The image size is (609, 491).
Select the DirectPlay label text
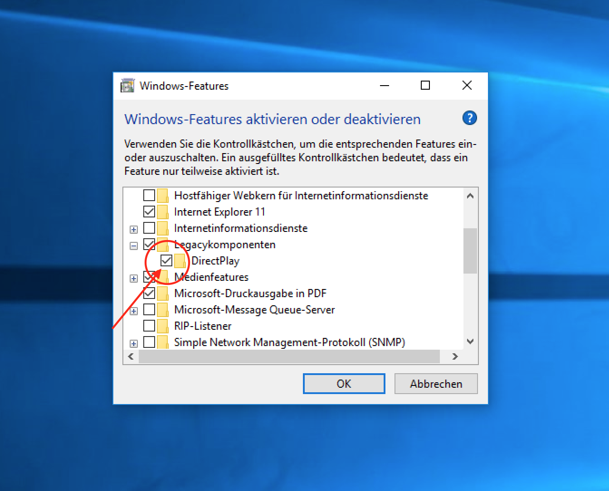tap(215, 261)
